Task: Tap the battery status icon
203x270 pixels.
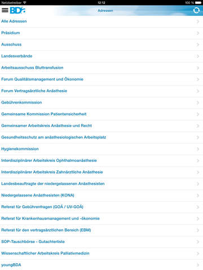Action: tap(198, 3)
